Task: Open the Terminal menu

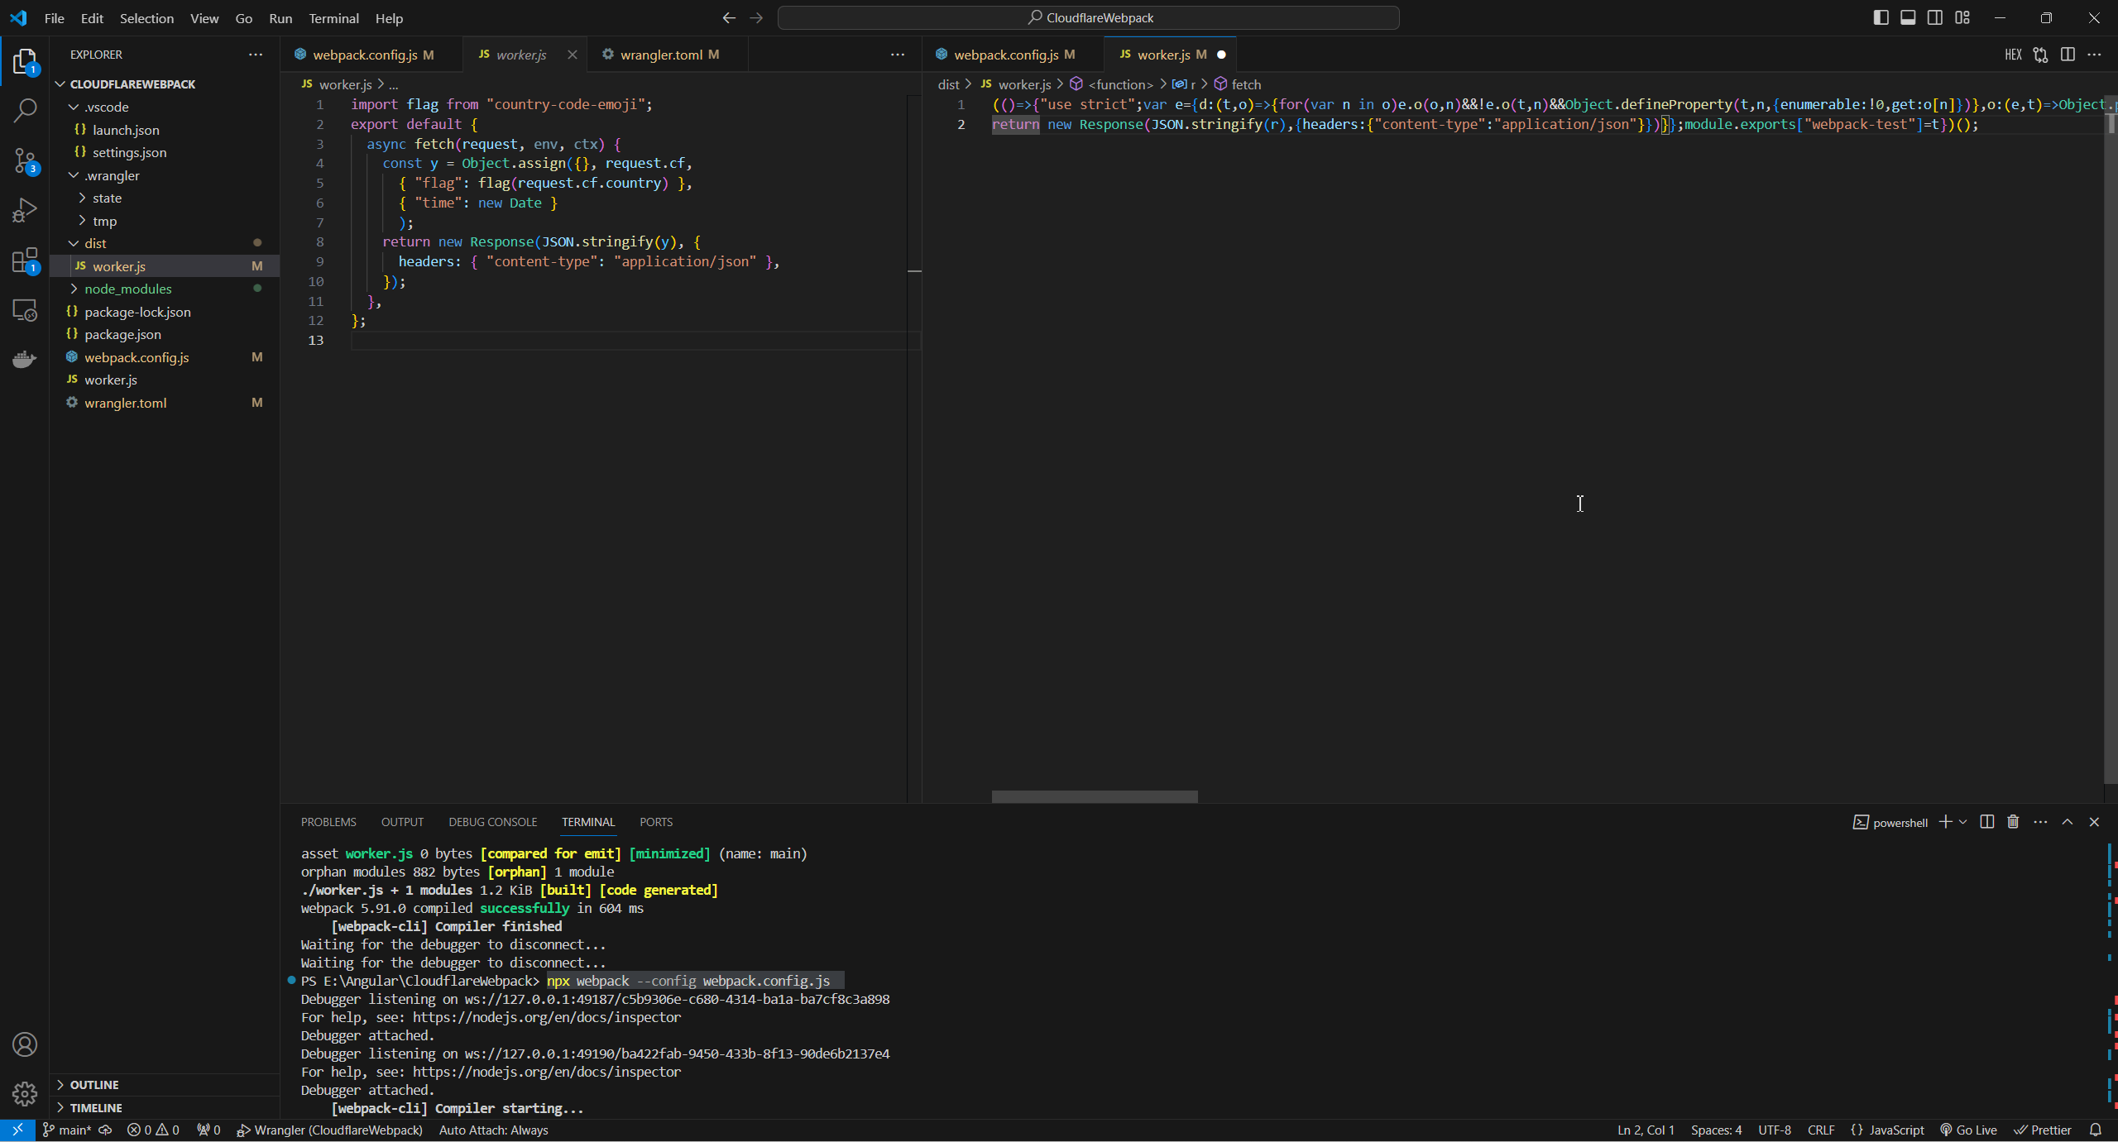Action: tap(333, 18)
